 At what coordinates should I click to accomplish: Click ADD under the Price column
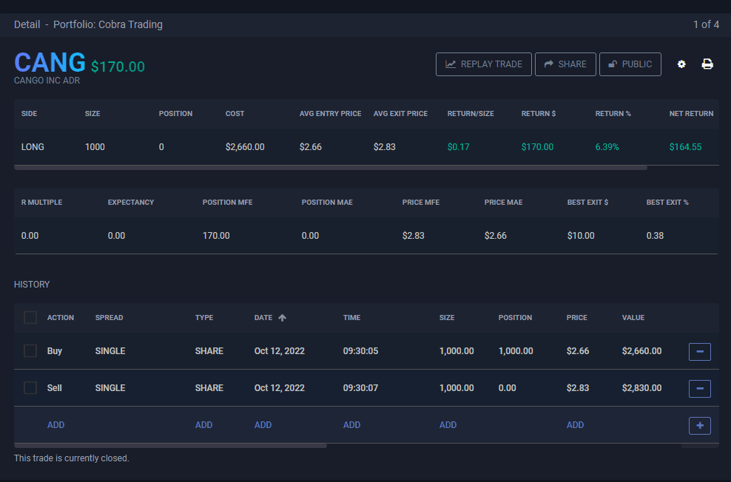click(575, 425)
